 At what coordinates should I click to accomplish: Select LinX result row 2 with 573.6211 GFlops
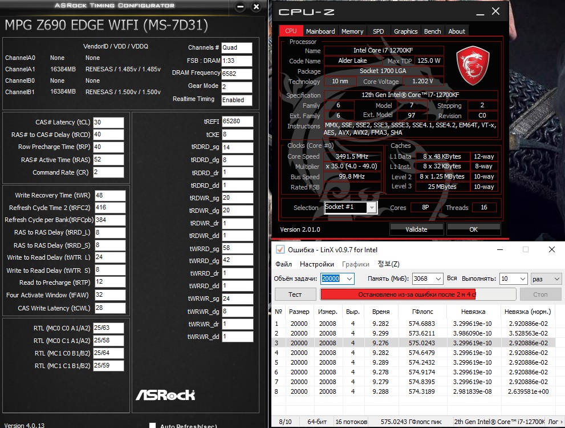[414, 333]
